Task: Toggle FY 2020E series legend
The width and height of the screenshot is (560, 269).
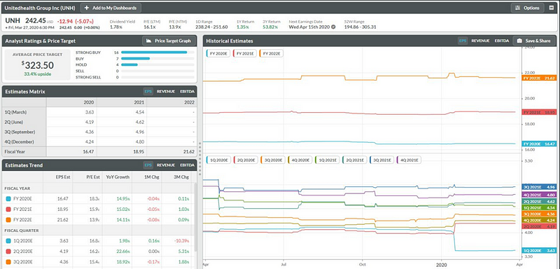Action: (218, 53)
